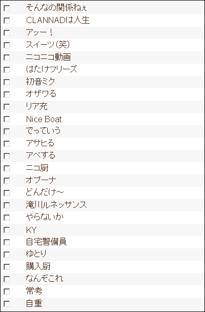205x312 pixels.
Task: Toggle the リア充 checkbox
Action: coord(7,107)
